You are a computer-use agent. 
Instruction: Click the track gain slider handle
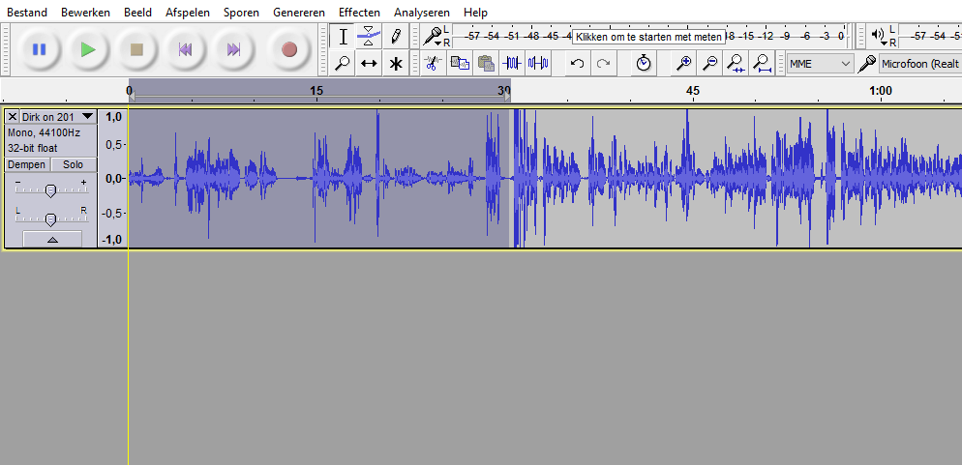click(51, 191)
